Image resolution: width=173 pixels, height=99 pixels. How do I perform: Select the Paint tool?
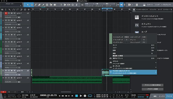(43, 5)
